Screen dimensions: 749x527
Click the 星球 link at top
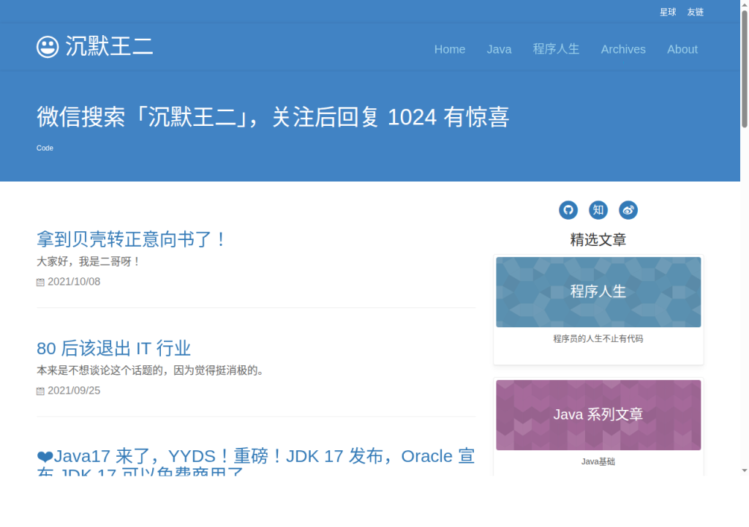(668, 12)
